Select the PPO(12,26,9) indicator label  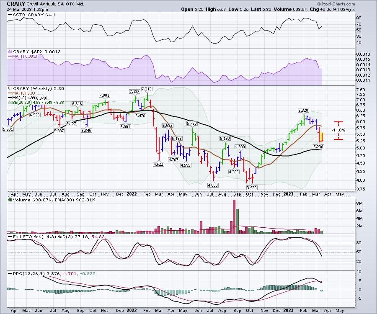[27, 273]
